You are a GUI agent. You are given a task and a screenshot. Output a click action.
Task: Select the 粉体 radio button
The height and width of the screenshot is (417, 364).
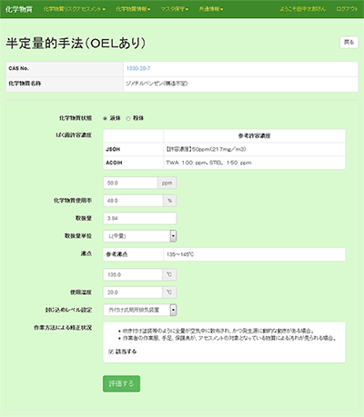(128, 118)
